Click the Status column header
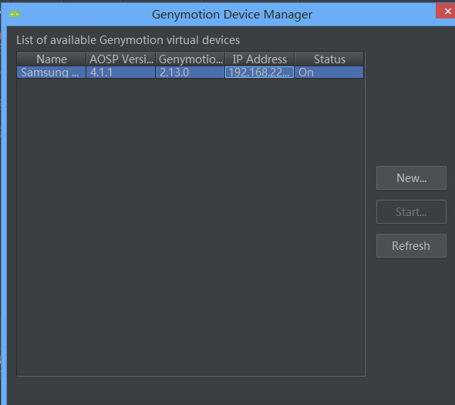 pos(329,59)
